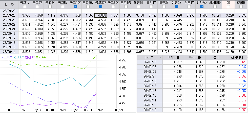Check the 통안1Y checkbox
This screenshot has width=248, height=113.
(x=151, y=7)
